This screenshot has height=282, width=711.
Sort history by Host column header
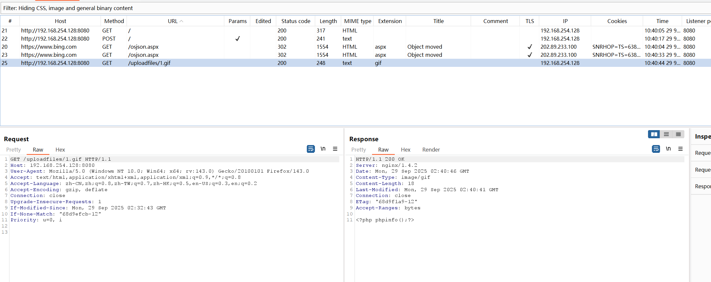coord(60,21)
